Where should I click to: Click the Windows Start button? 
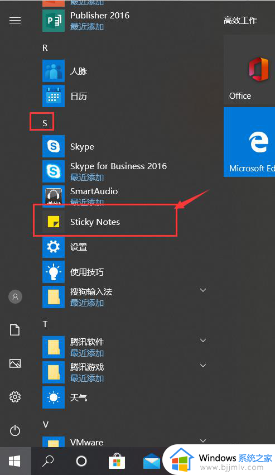[x=15, y=461]
